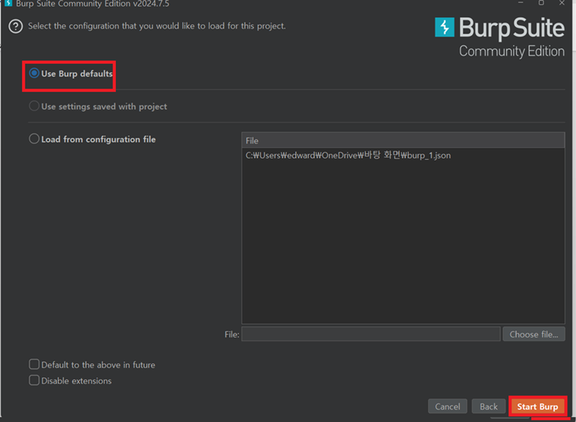Image resolution: width=576 pixels, height=422 pixels.
Task: Launch with the Start Burp button
Action: [537, 406]
